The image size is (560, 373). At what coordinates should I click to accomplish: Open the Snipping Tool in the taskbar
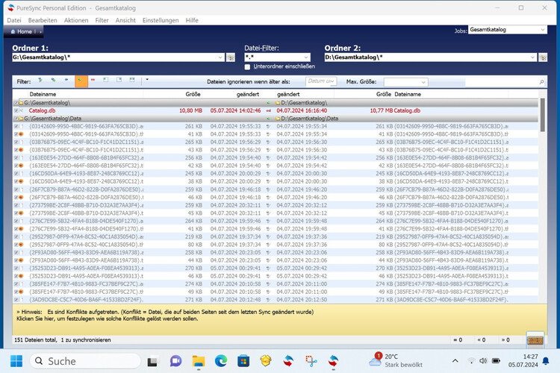(311, 361)
